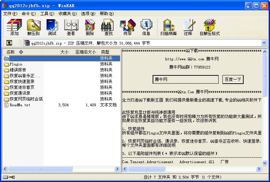Click file list left scroll arrow

click(5, 169)
